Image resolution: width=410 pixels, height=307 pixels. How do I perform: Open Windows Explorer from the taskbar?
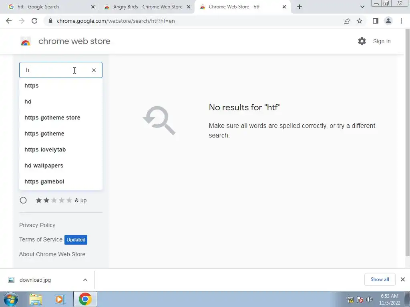(36, 299)
